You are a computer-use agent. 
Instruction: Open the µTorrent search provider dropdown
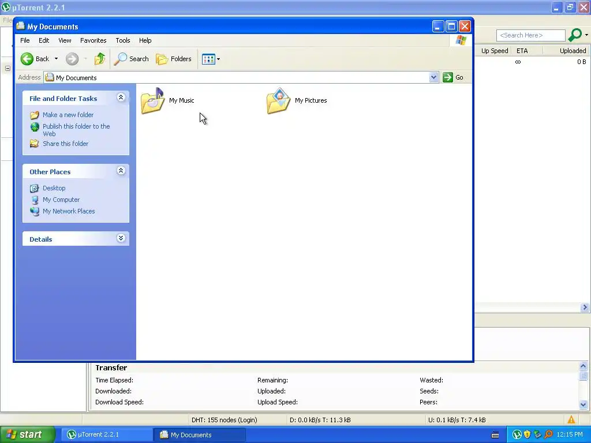[x=586, y=35]
